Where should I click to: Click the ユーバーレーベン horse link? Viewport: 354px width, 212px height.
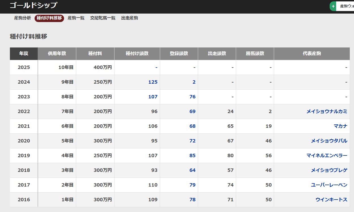pos(329,185)
